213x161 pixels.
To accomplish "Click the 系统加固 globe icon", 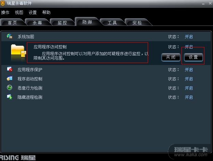I will 10,36.
